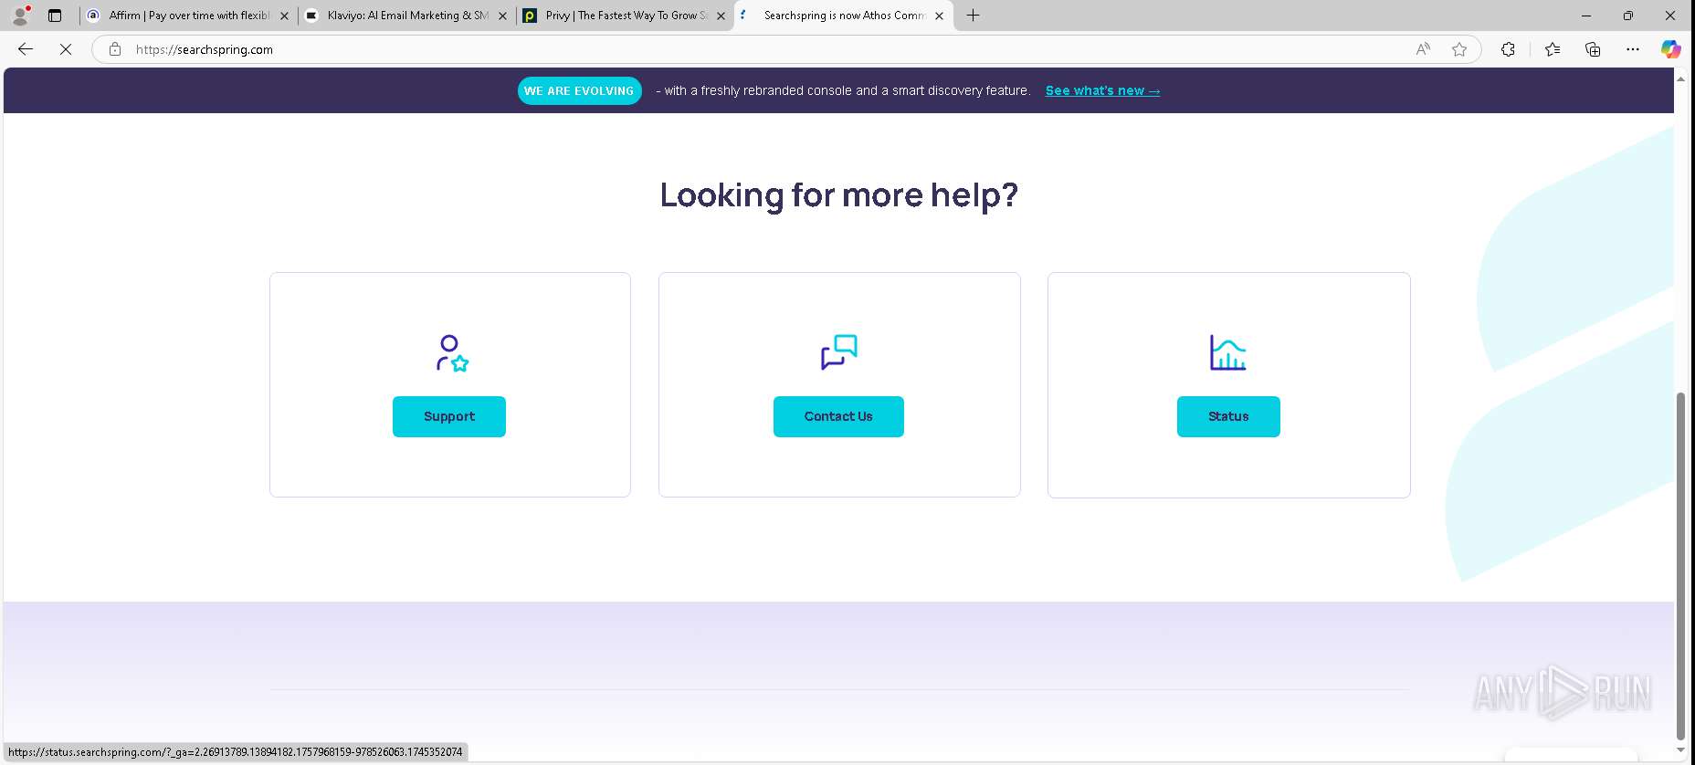Open the Settings and more ellipsis menu
Viewport: 1695px width, 765px height.
[1633, 49]
